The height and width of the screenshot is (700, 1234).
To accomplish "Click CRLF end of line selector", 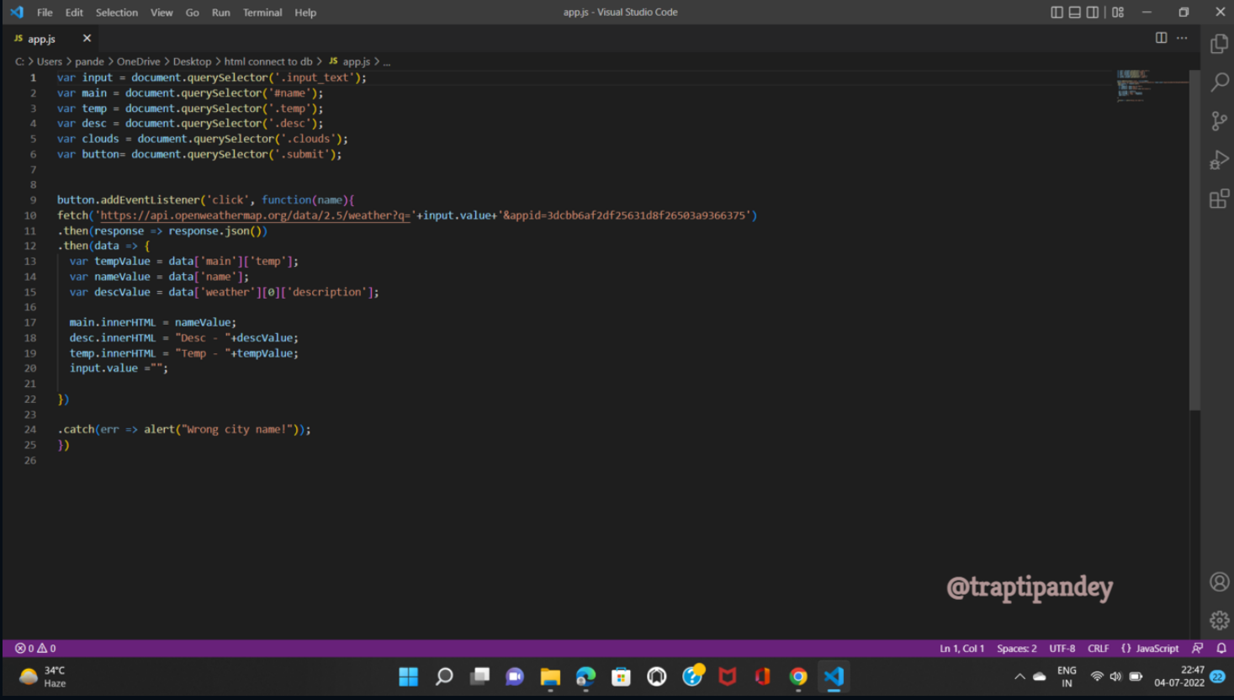I will [1098, 648].
